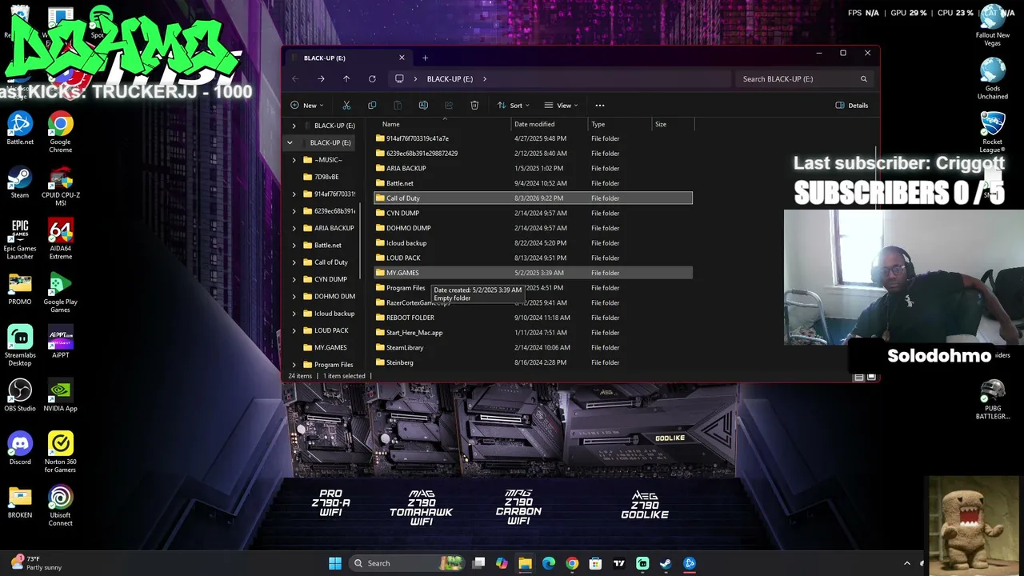Open Battle.net desktop shortcut
The width and height of the screenshot is (1024, 576).
click(x=20, y=128)
